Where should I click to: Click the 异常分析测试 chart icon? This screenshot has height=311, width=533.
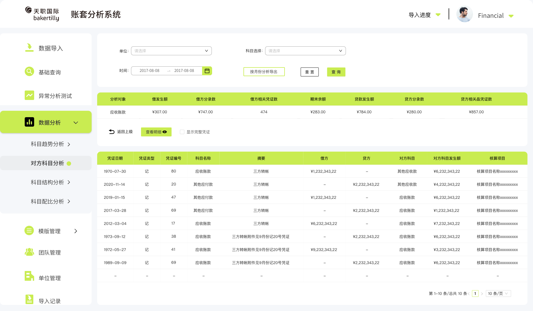pos(29,95)
